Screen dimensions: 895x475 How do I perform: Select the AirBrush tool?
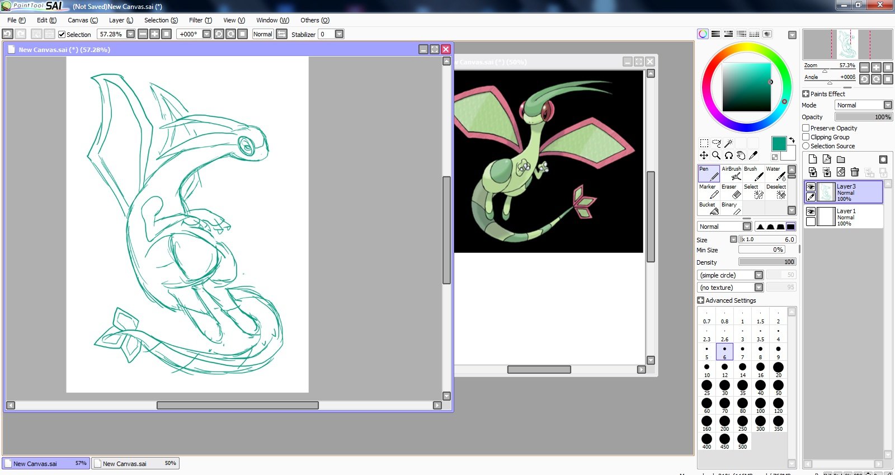[731, 173]
